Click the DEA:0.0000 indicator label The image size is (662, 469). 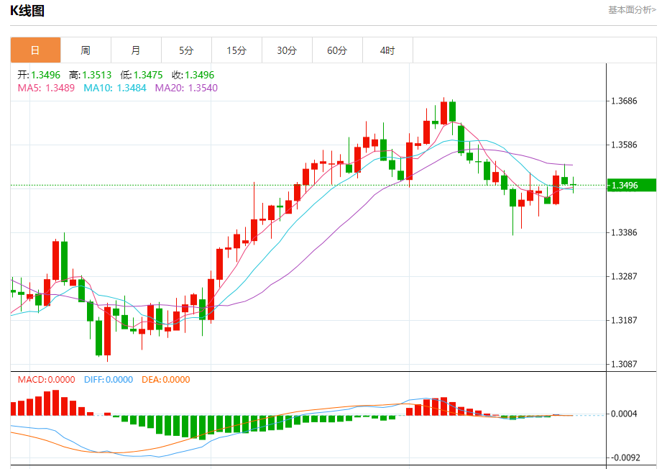point(166,379)
